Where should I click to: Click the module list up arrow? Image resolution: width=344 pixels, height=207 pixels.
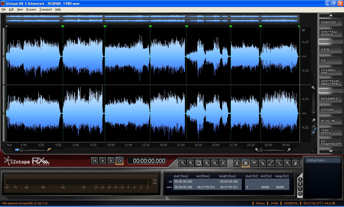click(331, 15)
